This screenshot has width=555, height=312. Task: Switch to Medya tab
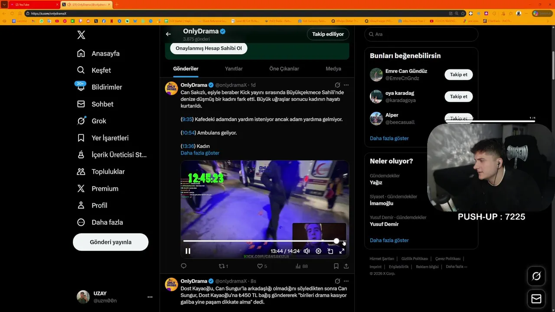333,68
